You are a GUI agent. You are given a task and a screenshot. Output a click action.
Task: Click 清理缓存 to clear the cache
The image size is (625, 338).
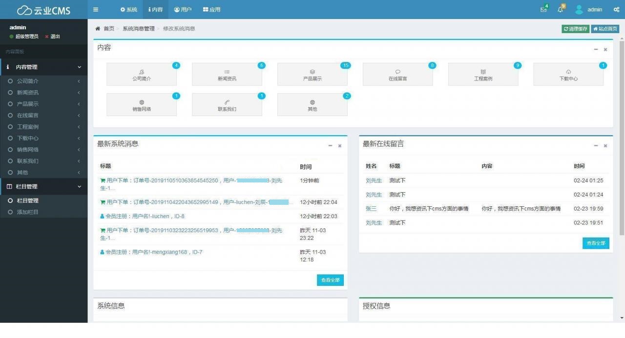coord(575,28)
